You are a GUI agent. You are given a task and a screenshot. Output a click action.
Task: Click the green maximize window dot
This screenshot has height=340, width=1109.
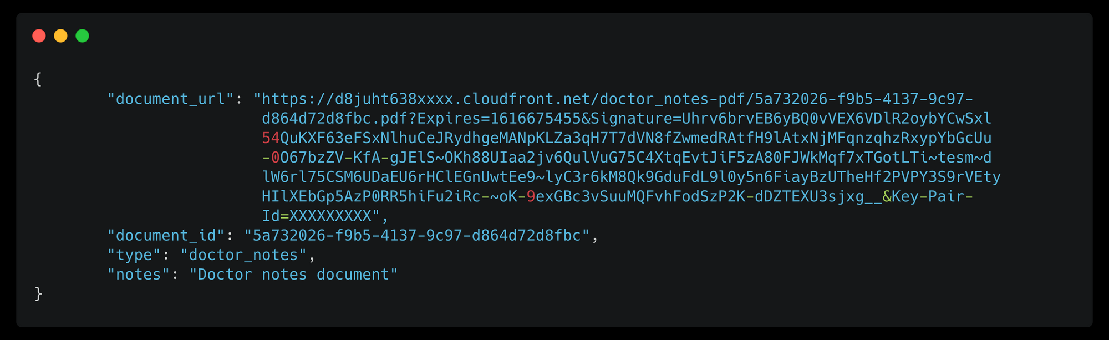point(82,36)
